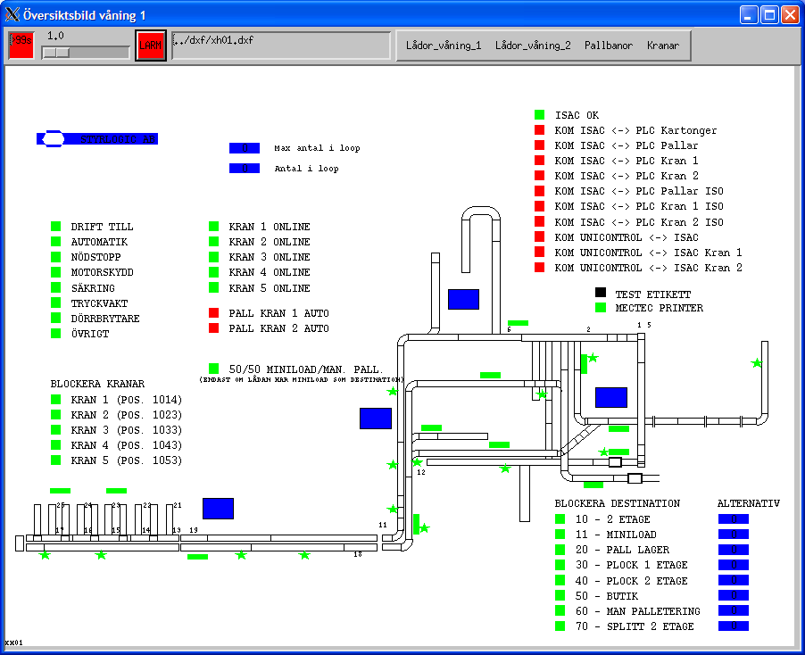The height and width of the screenshot is (655, 805).
Task: Click the blue box left of marker 12
Action: click(x=376, y=419)
